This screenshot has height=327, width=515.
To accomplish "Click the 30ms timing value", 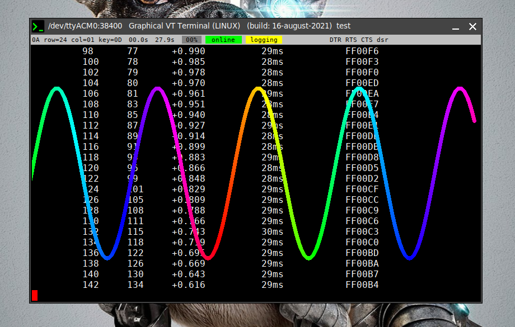I will 272,231.
